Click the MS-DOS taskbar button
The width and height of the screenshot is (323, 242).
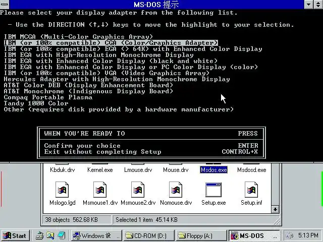254,235
